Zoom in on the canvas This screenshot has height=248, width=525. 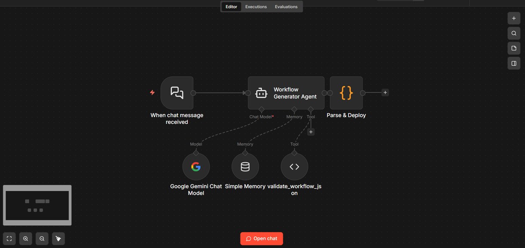coord(26,239)
